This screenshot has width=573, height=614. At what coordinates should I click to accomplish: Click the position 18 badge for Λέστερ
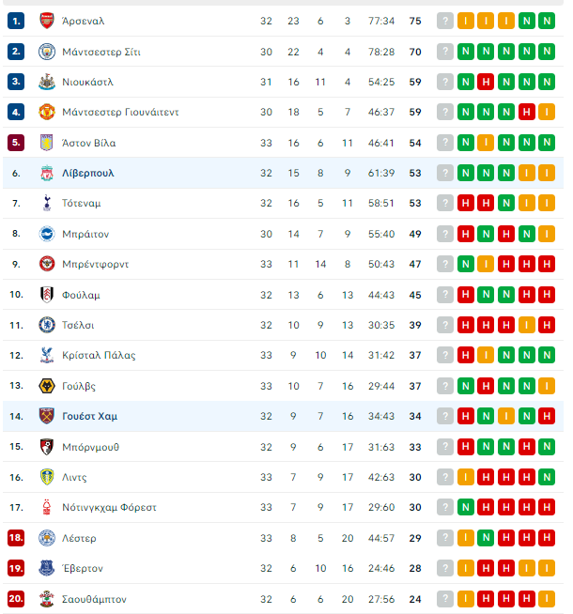point(16,538)
